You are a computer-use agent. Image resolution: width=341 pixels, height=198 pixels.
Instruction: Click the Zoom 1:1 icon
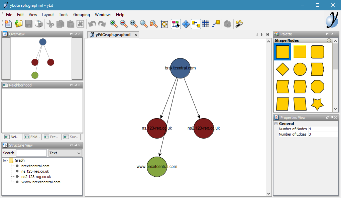[134, 24]
